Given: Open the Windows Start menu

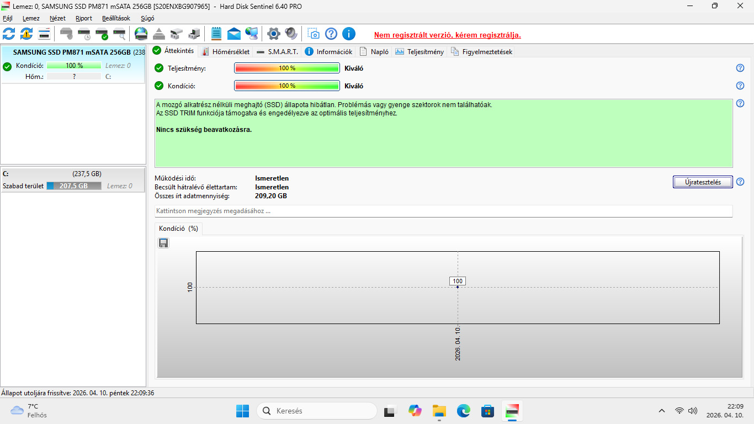Looking at the screenshot, I should pyautogui.click(x=242, y=411).
